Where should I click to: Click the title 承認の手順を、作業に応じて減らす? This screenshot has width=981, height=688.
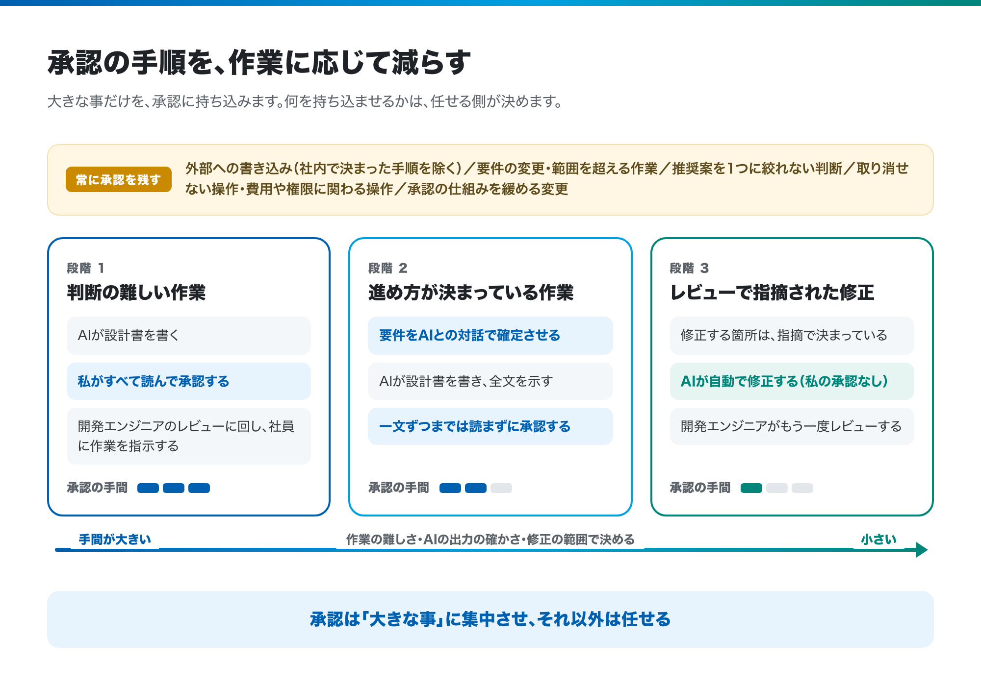[259, 63]
